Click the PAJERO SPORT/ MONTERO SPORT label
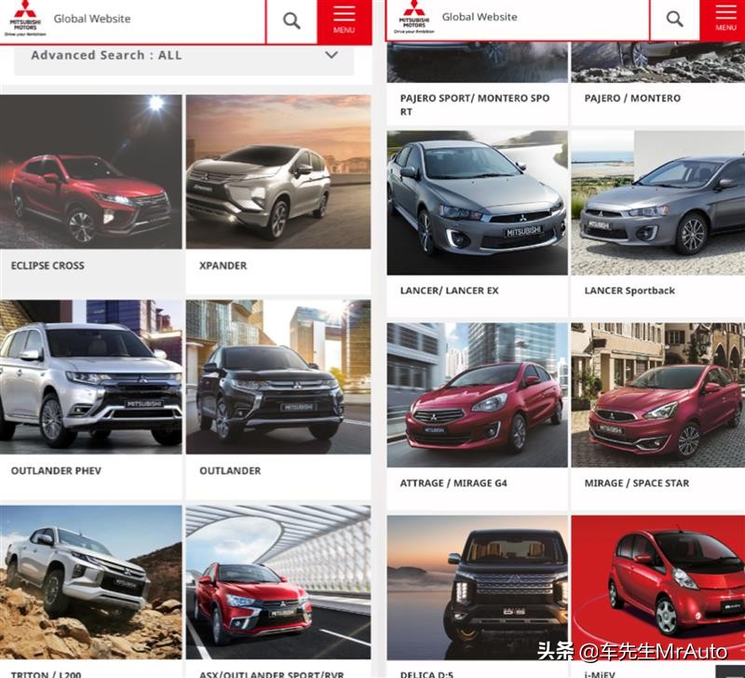This screenshot has height=678, width=745. pyautogui.click(x=475, y=105)
